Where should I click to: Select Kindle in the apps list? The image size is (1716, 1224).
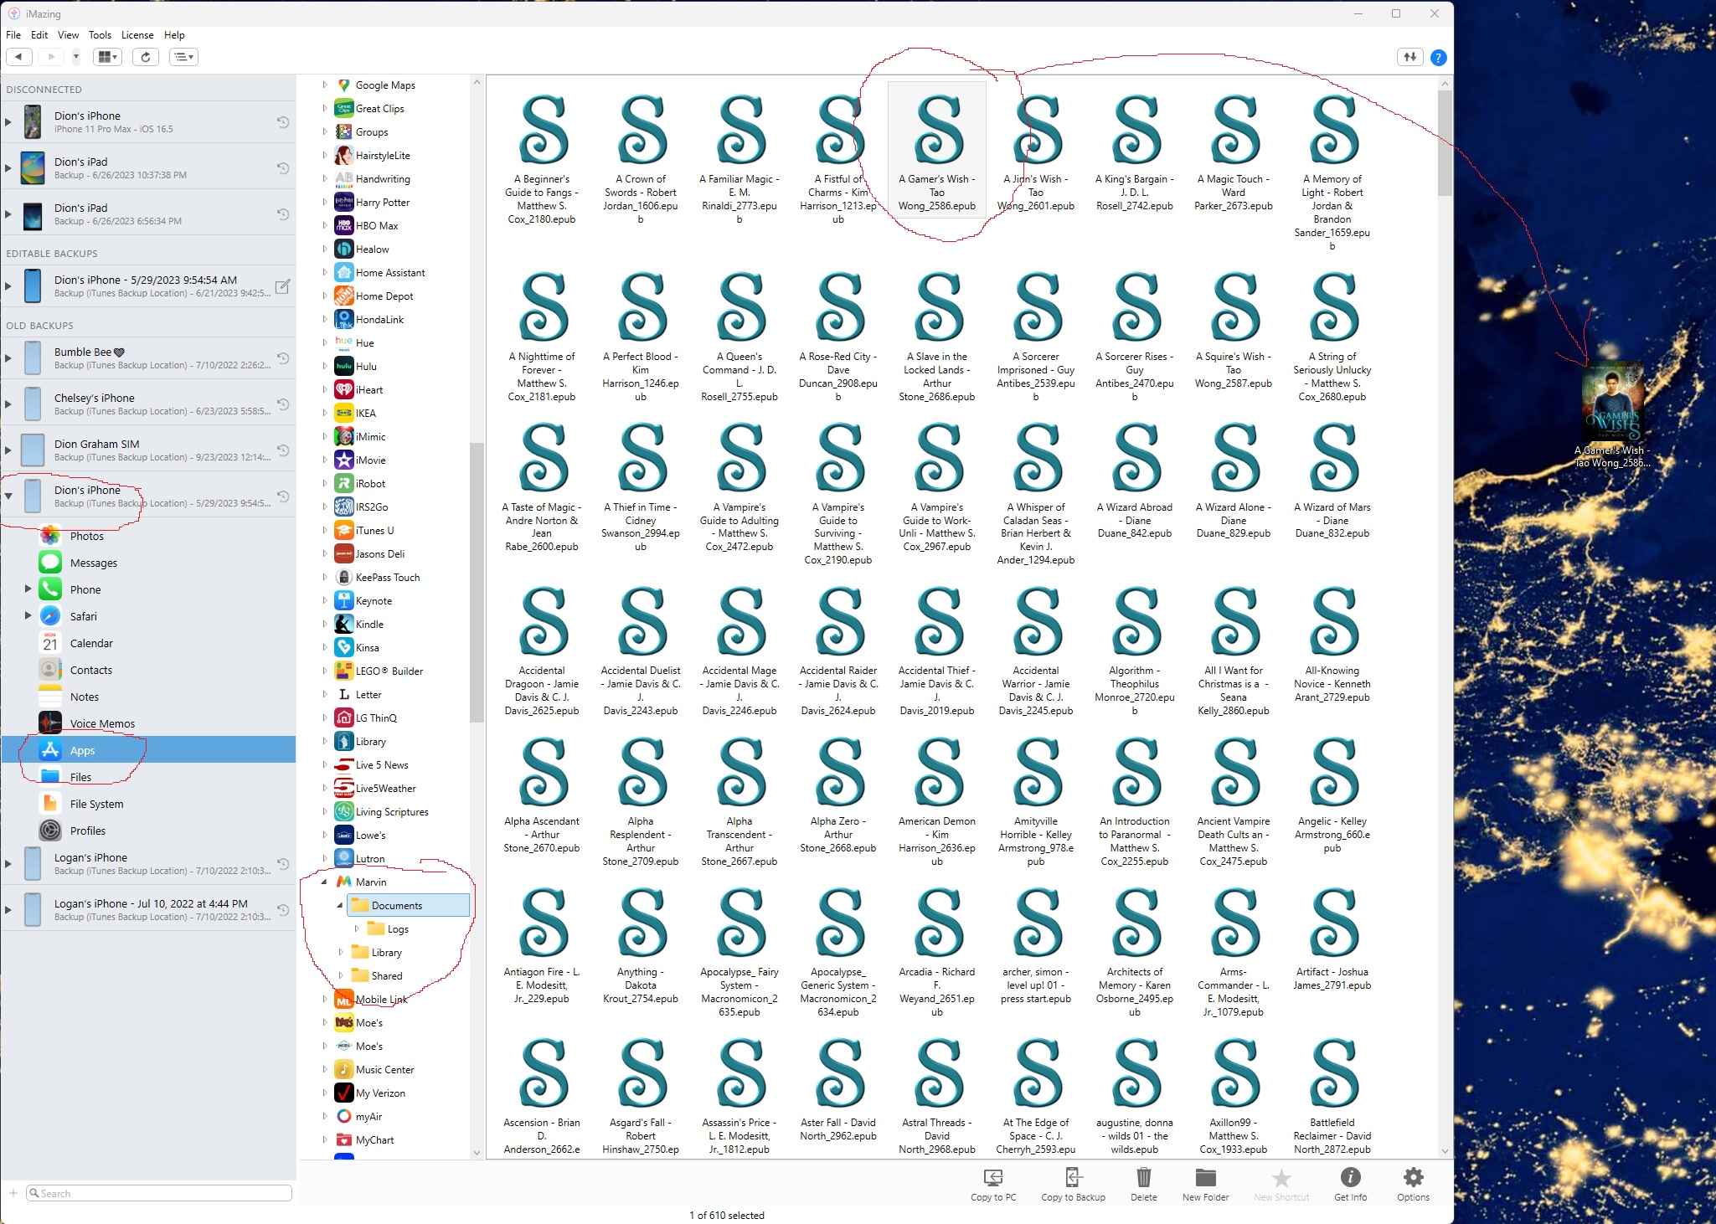(369, 624)
